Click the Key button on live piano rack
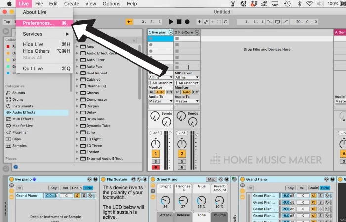 (53, 188)
